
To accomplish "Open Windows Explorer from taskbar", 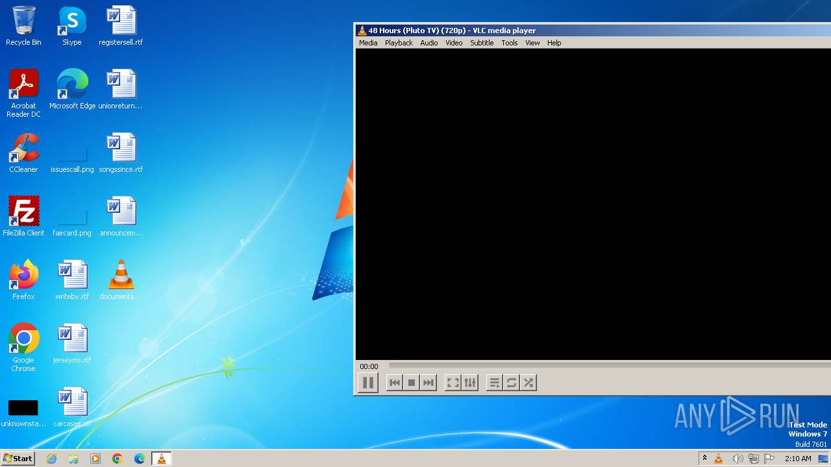I will (73, 459).
